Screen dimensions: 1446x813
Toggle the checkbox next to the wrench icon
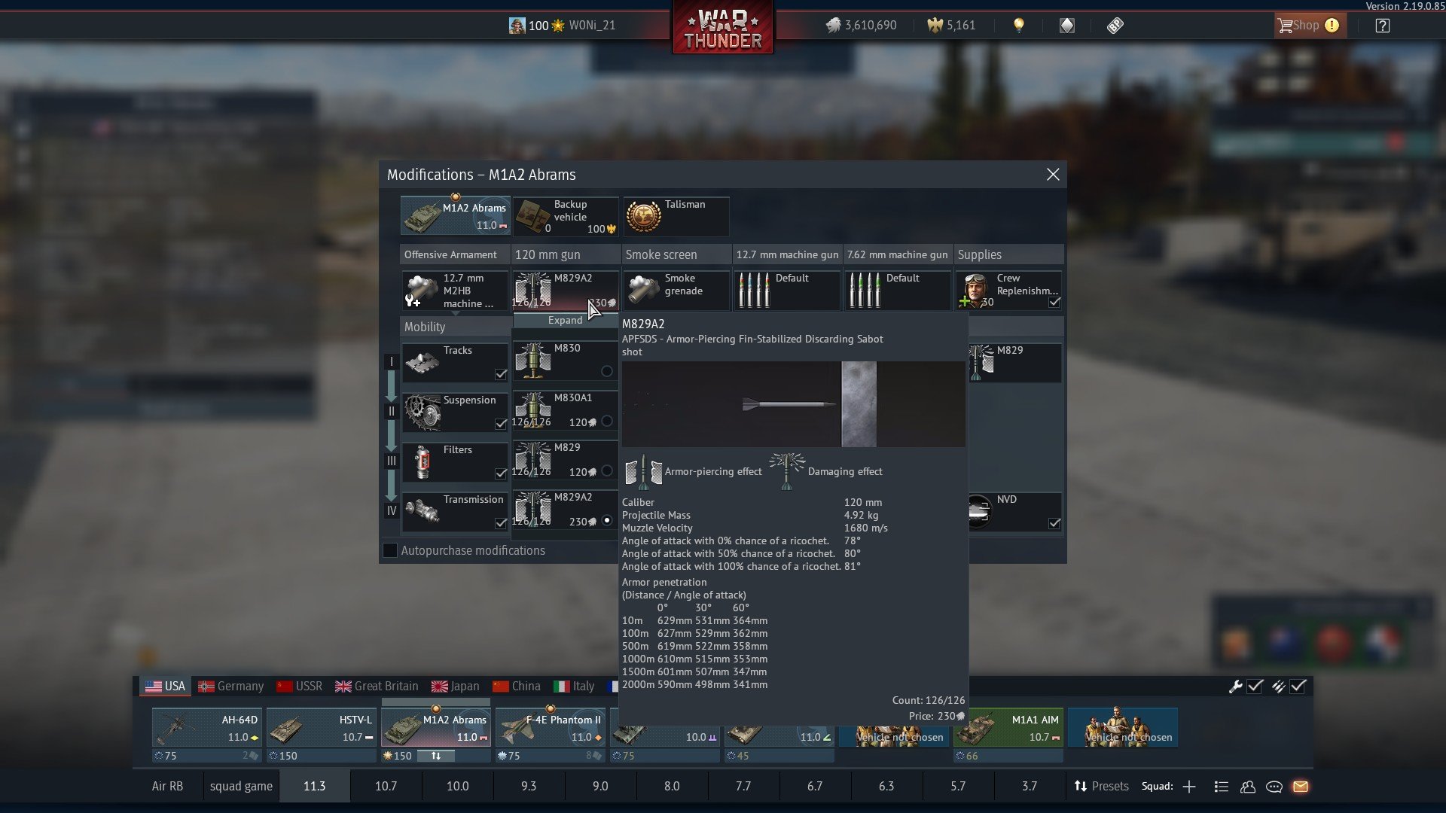(1255, 687)
